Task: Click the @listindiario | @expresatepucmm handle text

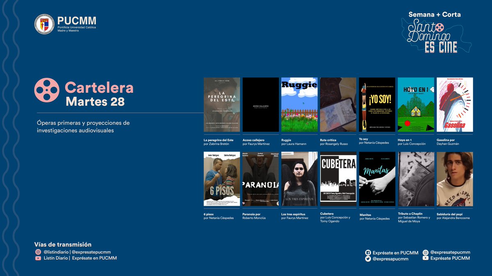Action: tap(77, 252)
